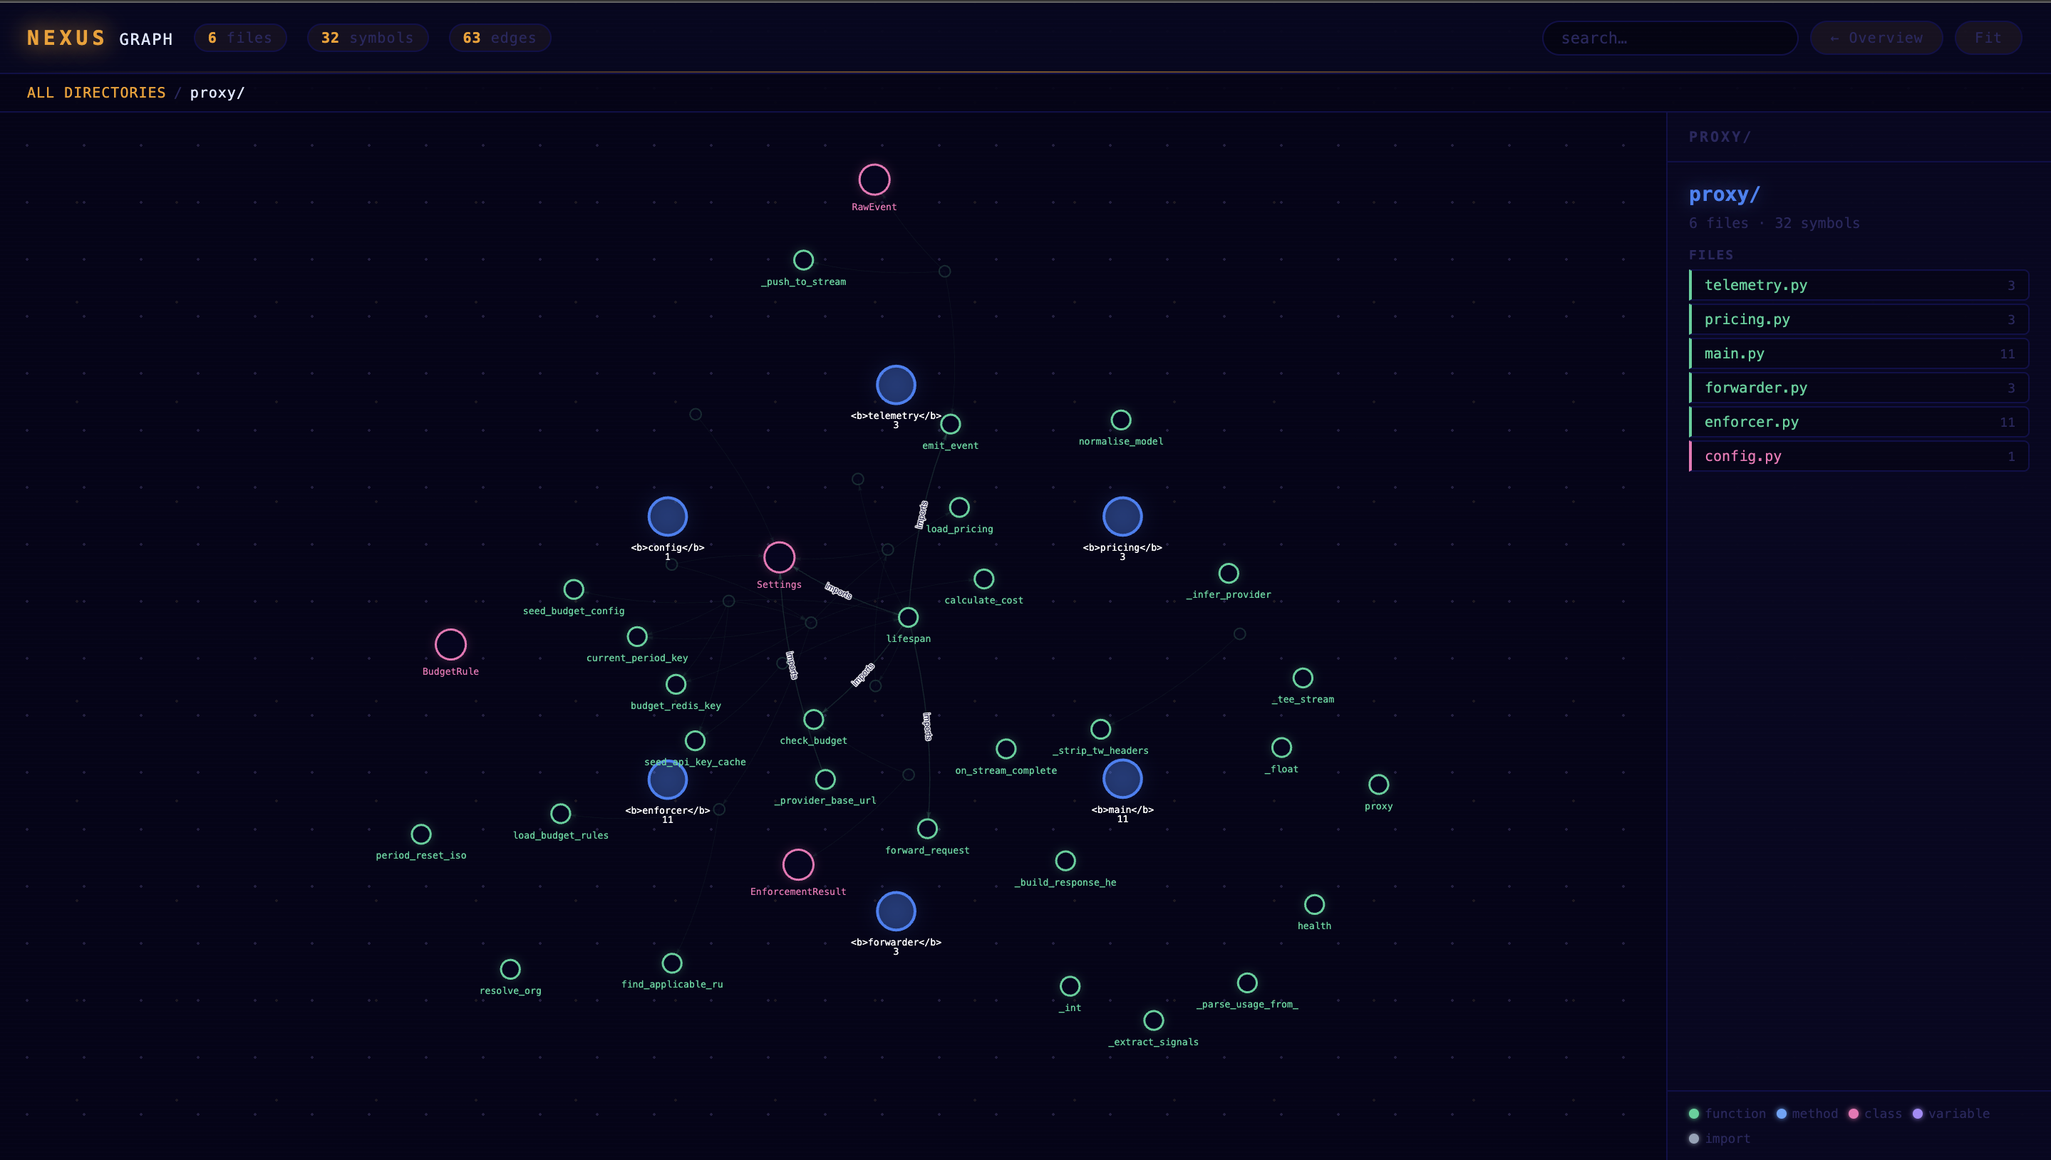Select the current_period_key function node
Viewport: 2051px width, 1160px height.
[x=637, y=636]
